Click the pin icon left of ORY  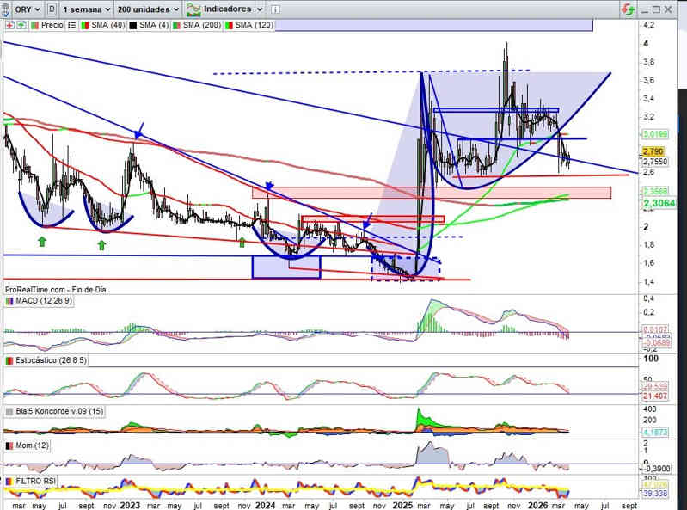pos(7,9)
